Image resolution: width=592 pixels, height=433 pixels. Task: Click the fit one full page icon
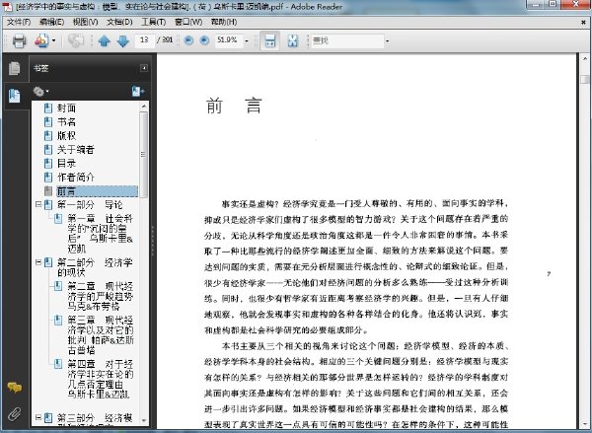[x=293, y=40]
